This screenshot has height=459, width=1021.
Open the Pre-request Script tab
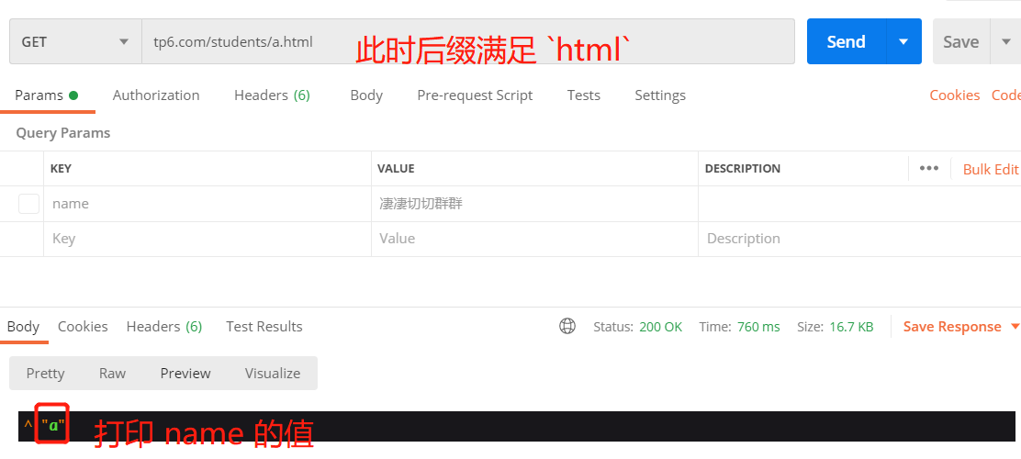[x=475, y=95]
